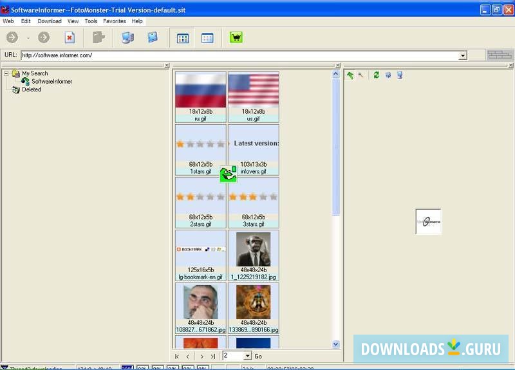Viewport: 515px width, 370px height.
Task: Select the 108827...671862.jpg thumbnail
Action: [x=201, y=308]
